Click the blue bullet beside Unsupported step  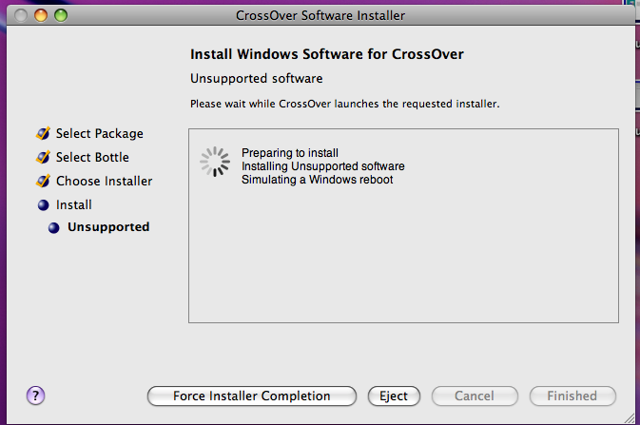tap(54, 227)
